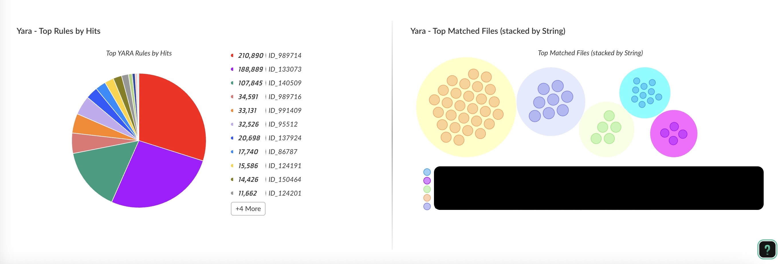Click the yellow ID_124191 legend marker
This screenshot has width=782, height=264.
coord(232,166)
